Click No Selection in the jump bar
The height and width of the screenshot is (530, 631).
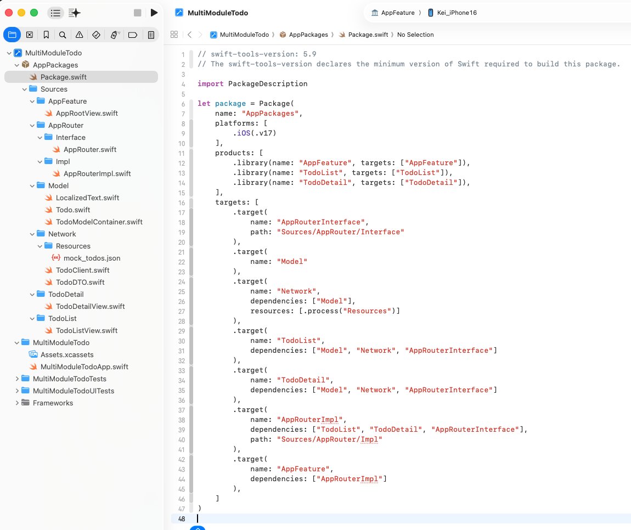coord(415,35)
